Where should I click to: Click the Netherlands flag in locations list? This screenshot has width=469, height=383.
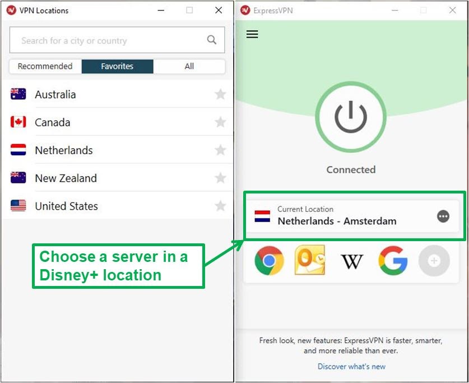(18, 150)
